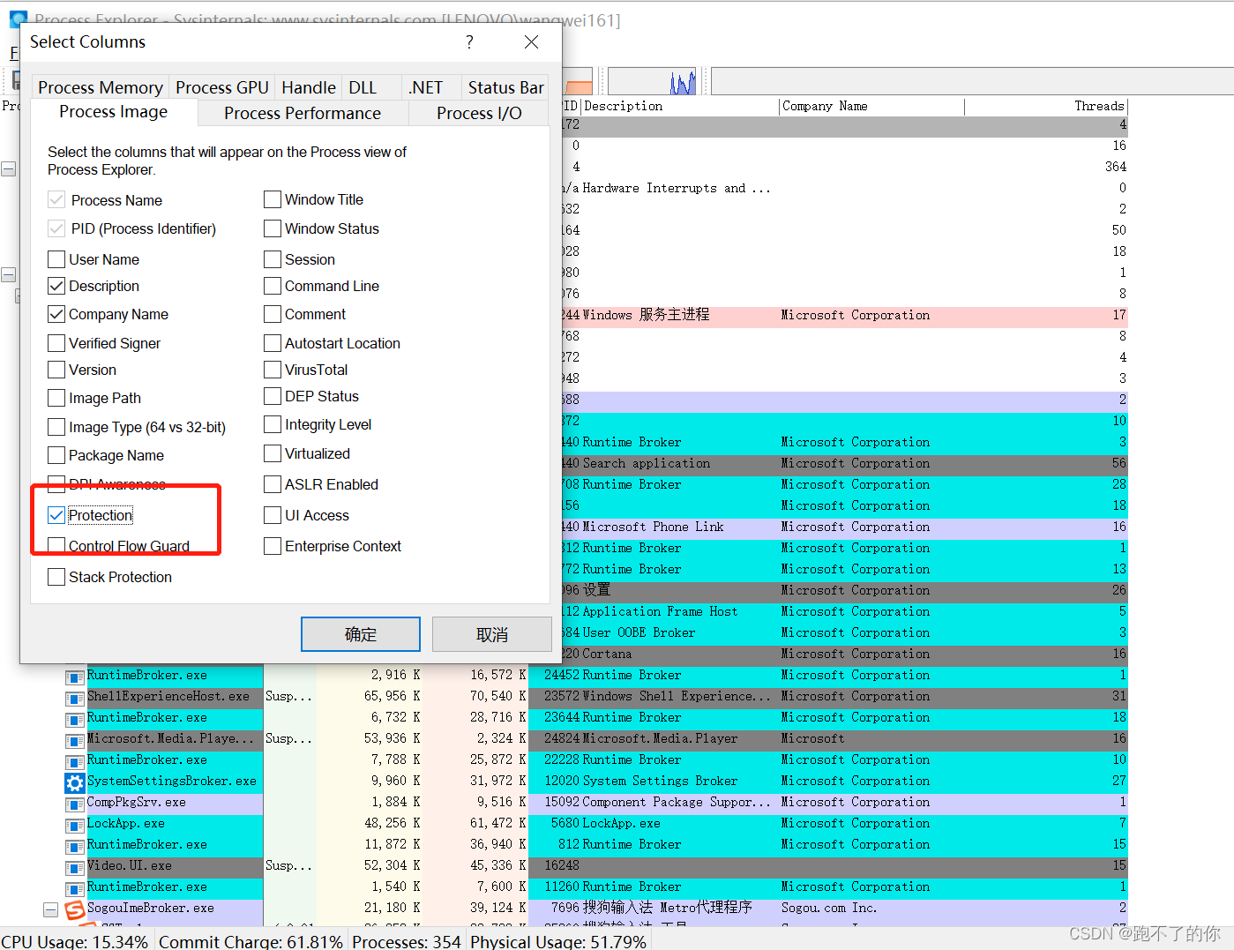Click Physical Usage in status bar
Screen dimensions: 1234x950
[558, 941]
